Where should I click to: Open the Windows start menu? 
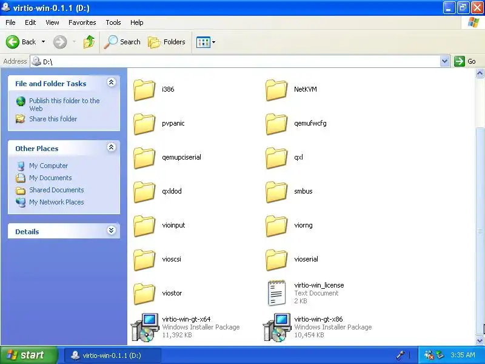[x=28, y=355]
